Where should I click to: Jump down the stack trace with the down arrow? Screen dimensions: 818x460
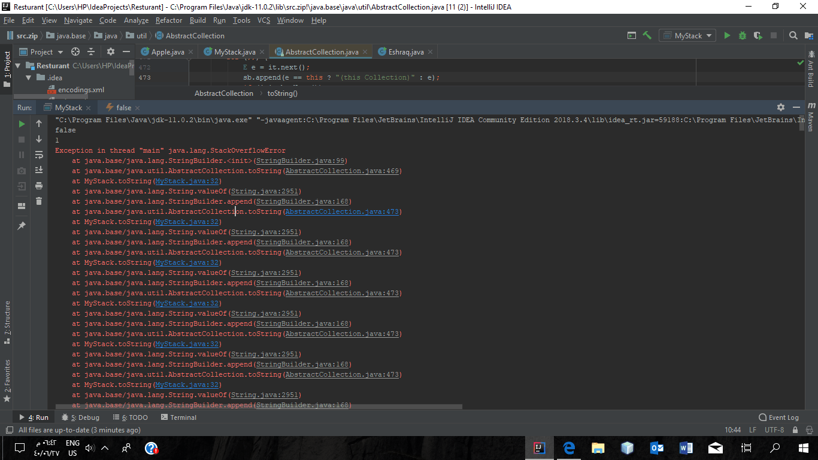pyautogui.click(x=39, y=139)
